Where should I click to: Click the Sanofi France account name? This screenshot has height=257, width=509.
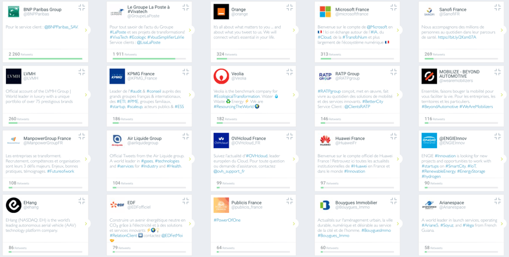coord(453,10)
